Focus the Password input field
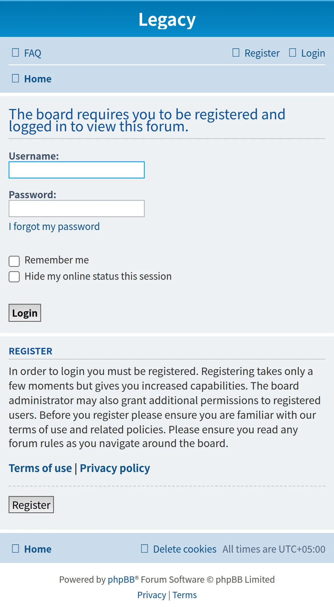Screen dimensions: 334x611 coord(77,209)
